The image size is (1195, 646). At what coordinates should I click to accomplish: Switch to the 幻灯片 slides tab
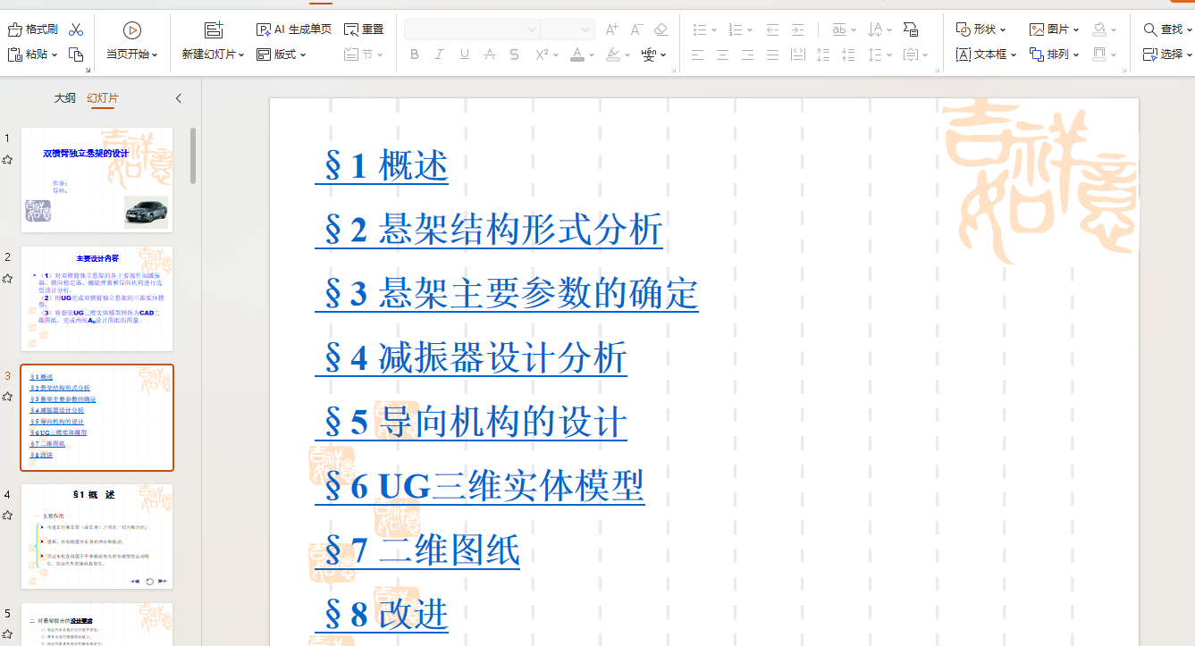point(103,98)
